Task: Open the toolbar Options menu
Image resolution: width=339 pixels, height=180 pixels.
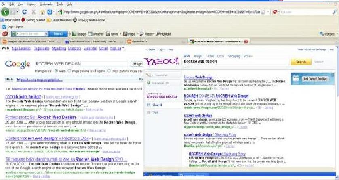Action: point(327,34)
